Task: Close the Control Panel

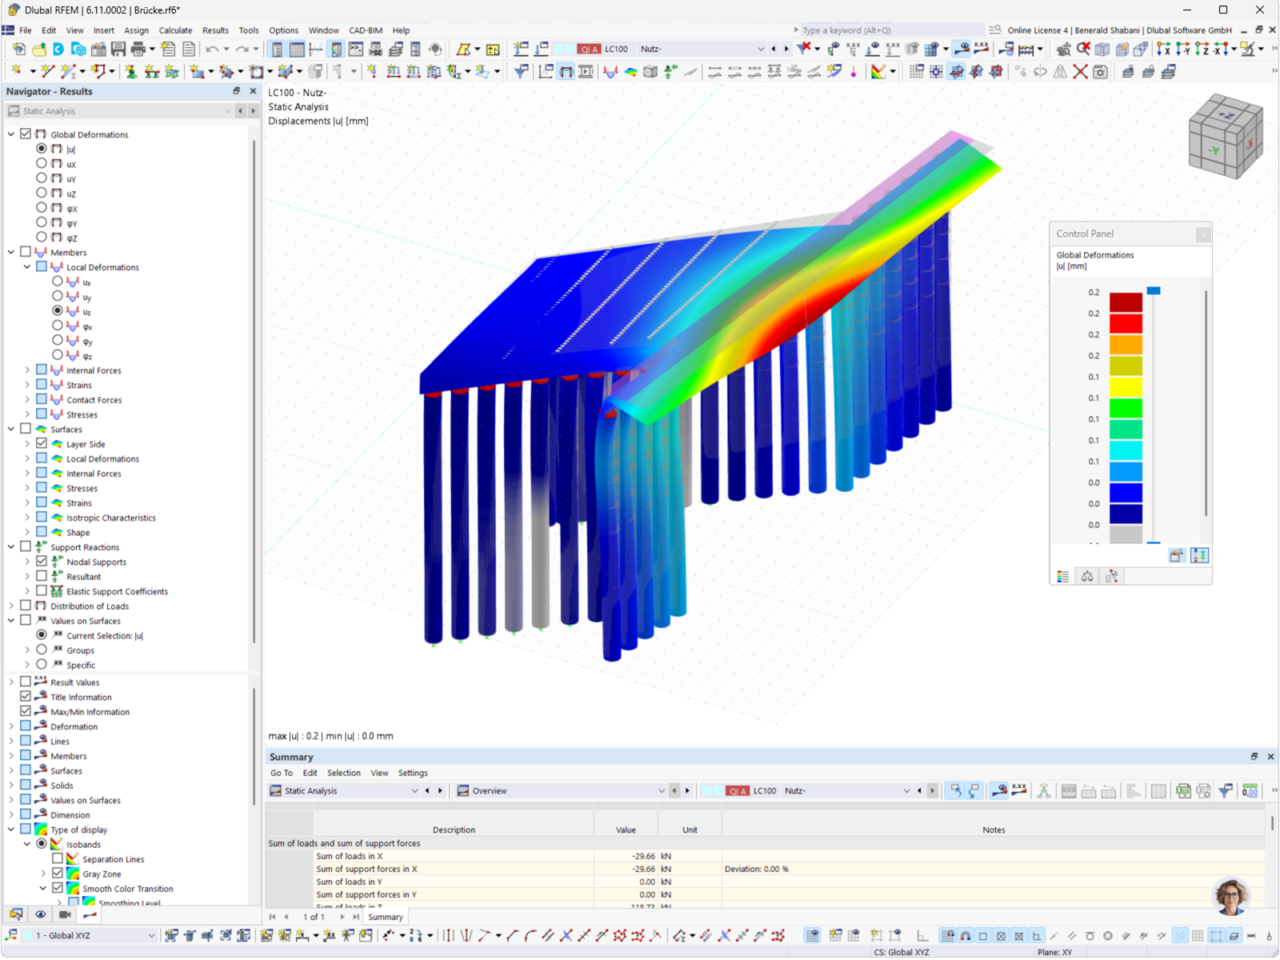Action: tap(1202, 234)
